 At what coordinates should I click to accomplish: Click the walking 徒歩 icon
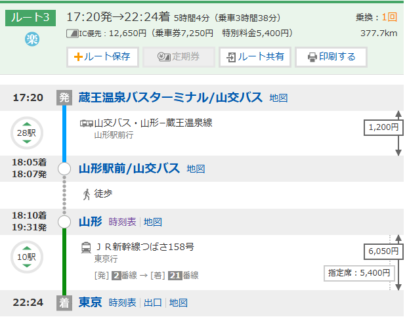tap(86, 194)
